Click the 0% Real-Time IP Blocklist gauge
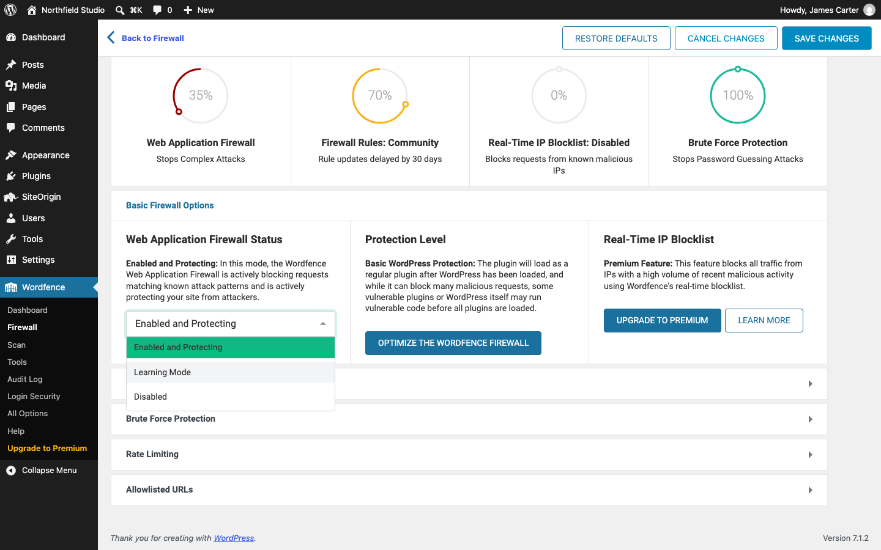This screenshot has width=881, height=550. pos(559,95)
